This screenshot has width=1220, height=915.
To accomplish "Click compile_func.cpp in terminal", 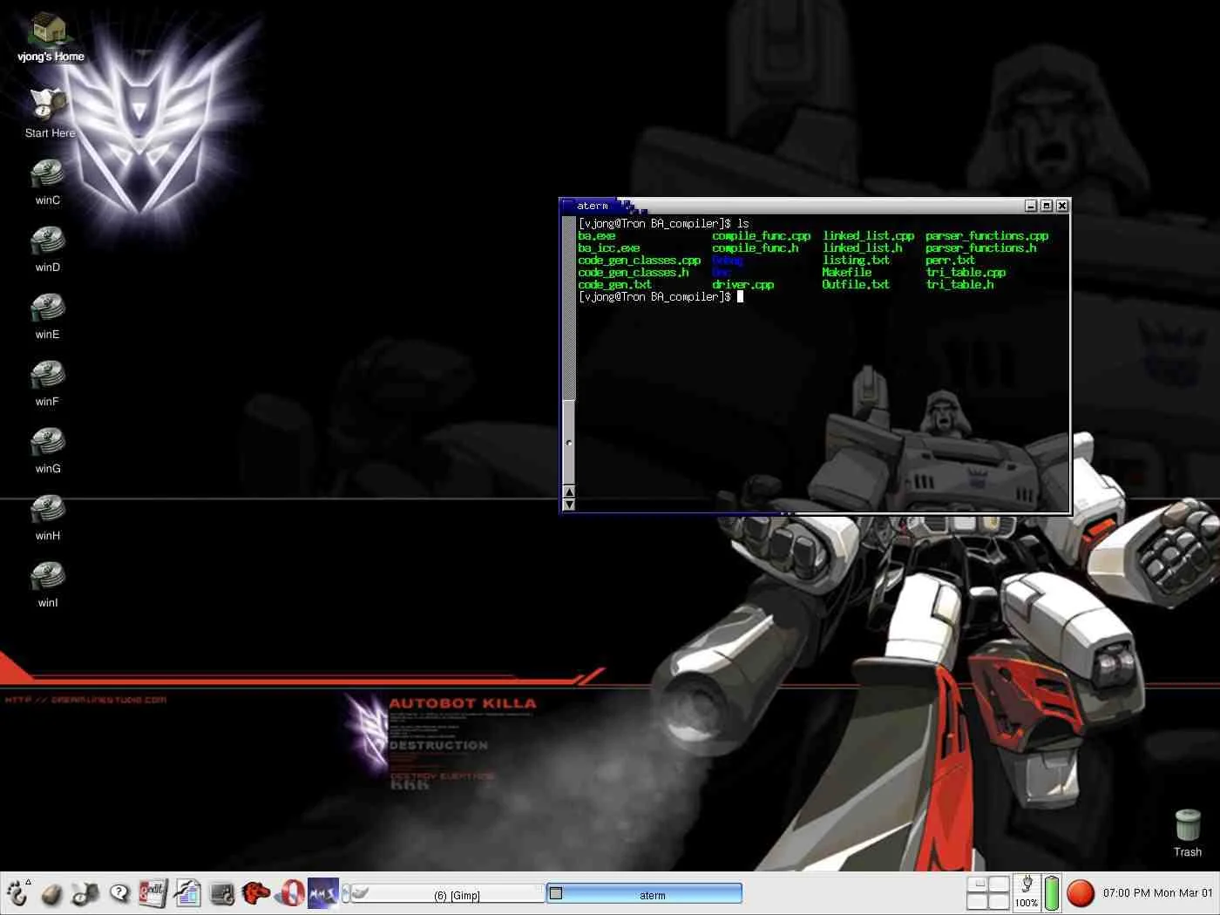I will coord(762,236).
